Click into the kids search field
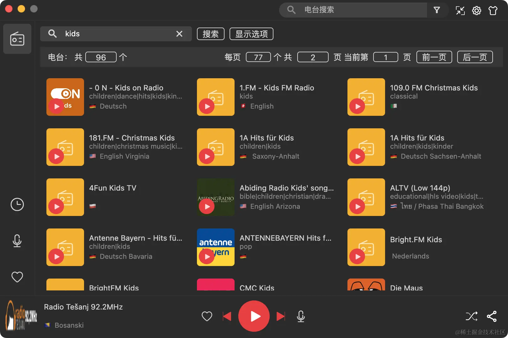This screenshot has height=338, width=508. (116, 34)
